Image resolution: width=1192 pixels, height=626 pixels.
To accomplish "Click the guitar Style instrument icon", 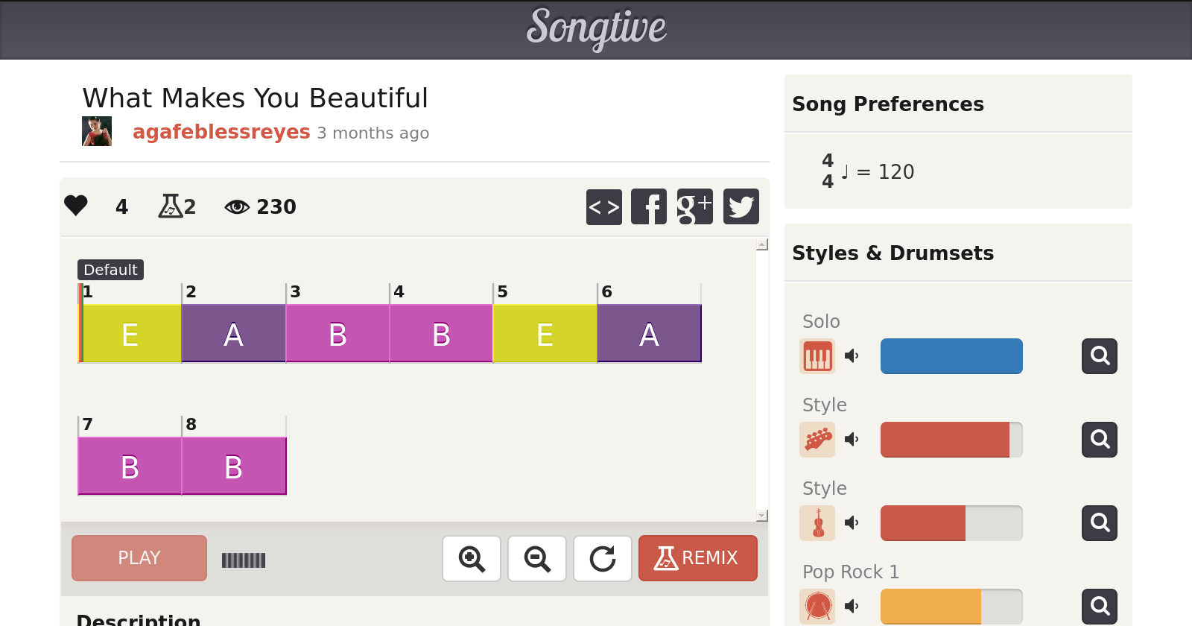I will (x=817, y=440).
